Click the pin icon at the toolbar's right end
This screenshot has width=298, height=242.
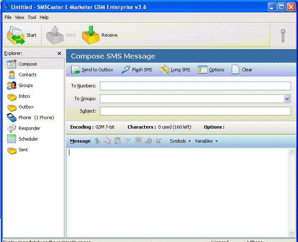click(x=283, y=35)
